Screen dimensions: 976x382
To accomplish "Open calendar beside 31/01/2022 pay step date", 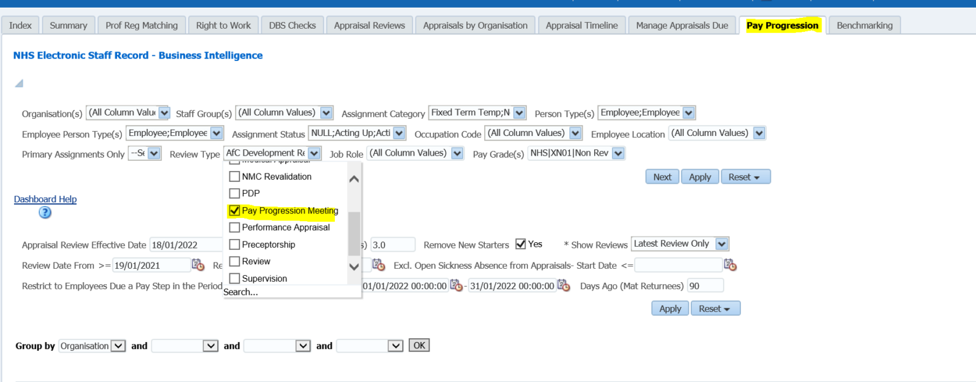I will 564,285.
